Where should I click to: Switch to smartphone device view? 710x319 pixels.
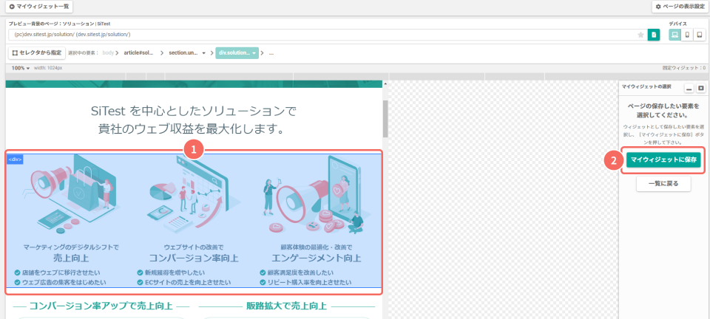click(x=687, y=35)
